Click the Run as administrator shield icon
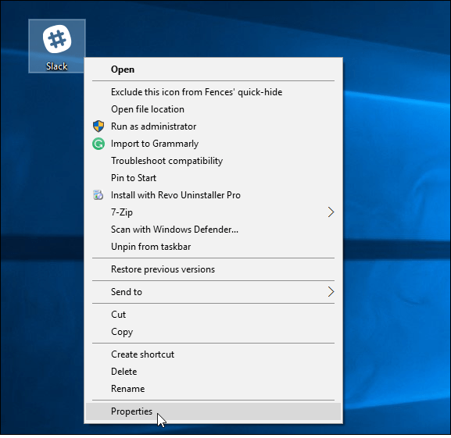Viewport: 451px width, 438px height. [x=98, y=126]
